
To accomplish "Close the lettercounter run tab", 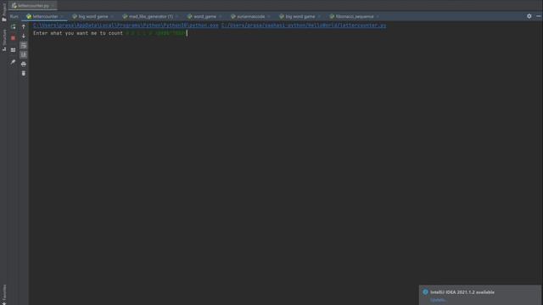I will [62, 17].
